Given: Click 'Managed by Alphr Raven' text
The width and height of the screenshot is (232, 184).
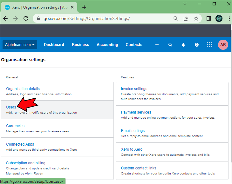Looking at the screenshot, I should [x=24, y=173].
